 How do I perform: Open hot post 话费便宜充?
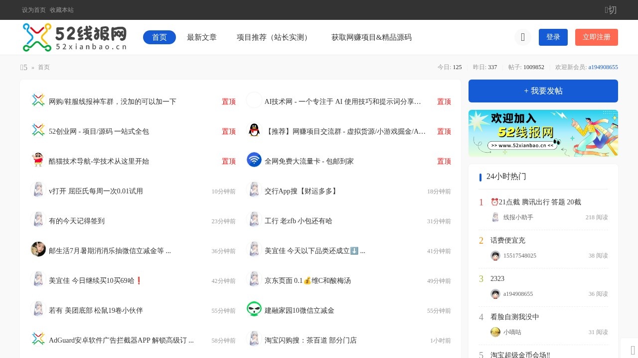pos(508,240)
